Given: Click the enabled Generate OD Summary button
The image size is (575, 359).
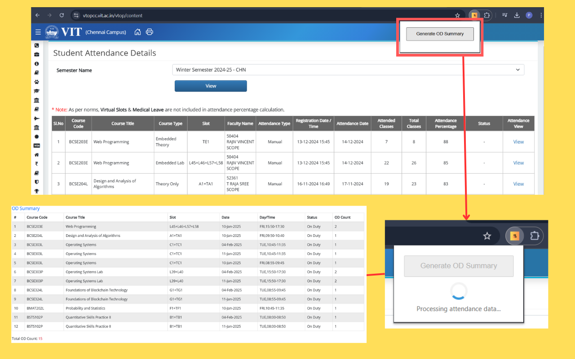Looking at the screenshot, I should point(440,34).
